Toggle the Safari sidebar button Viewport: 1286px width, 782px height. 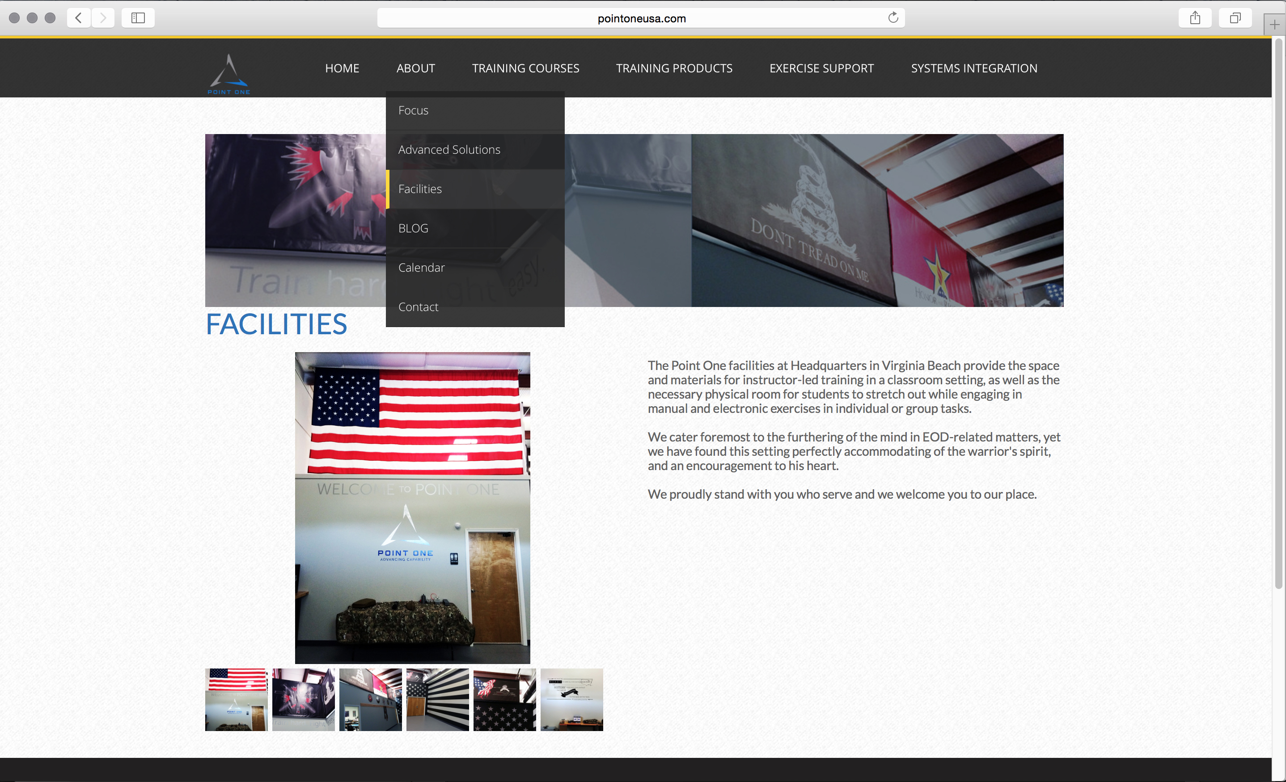[x=138, y=18]
